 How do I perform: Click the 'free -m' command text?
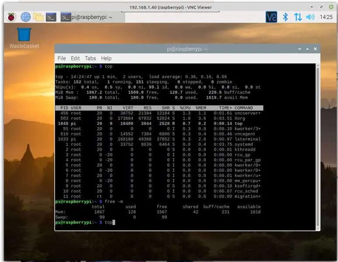[x=114, y=202]
